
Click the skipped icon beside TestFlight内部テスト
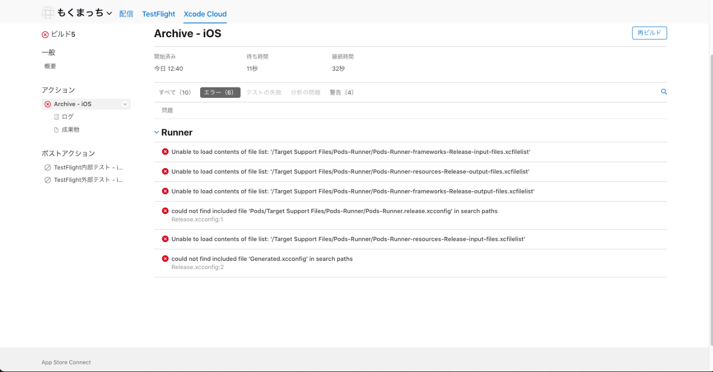point(48,167)
